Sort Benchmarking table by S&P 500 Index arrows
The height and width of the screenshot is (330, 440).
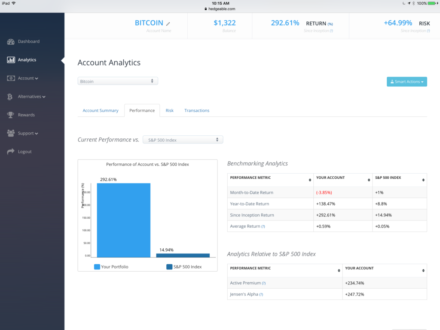423,180
